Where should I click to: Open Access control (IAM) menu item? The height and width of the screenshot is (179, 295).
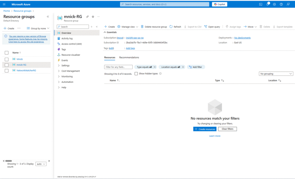point(71,44)
